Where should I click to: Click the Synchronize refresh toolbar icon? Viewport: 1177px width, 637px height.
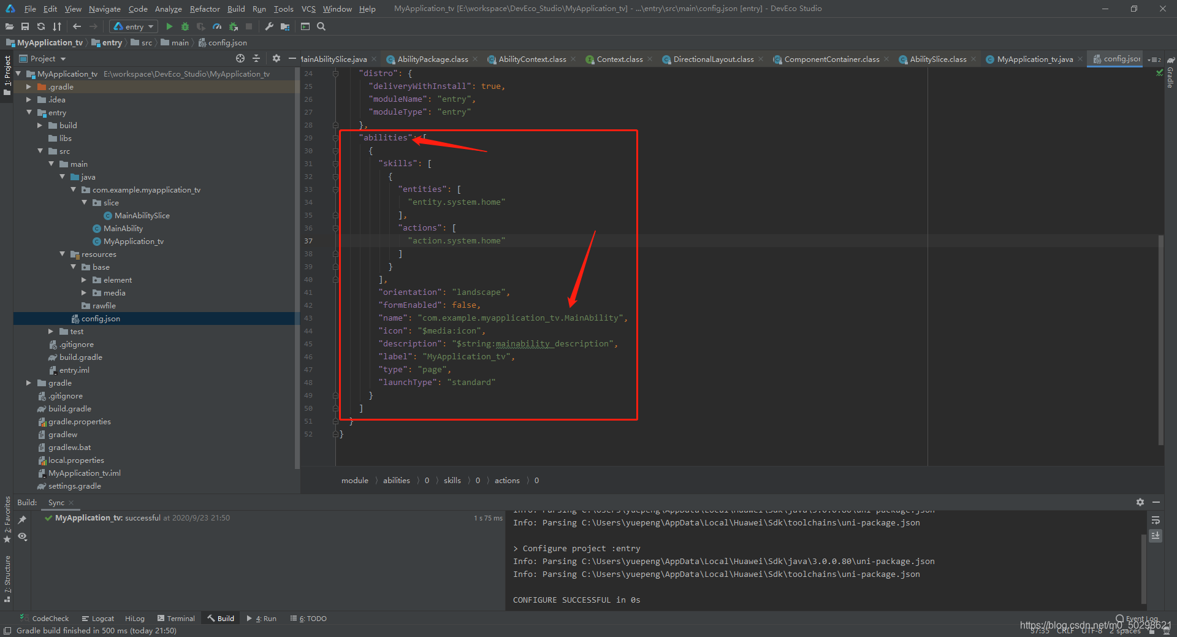pos(41,26)
